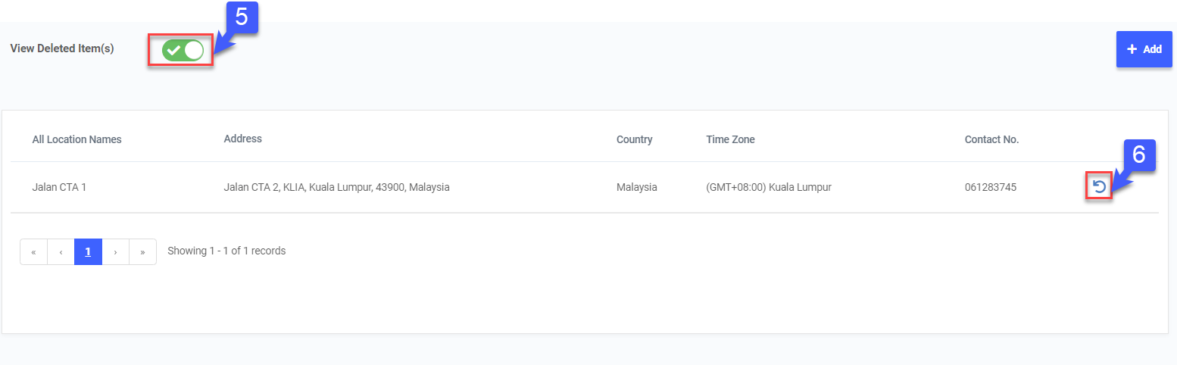Go to the first page of records
The image size is (1177, 365).
point(33,251)
